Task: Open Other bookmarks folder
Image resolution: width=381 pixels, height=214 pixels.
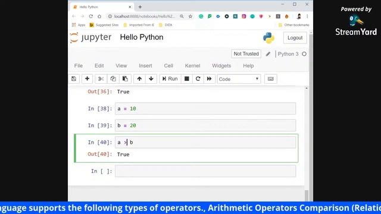Action: [293, 25]
